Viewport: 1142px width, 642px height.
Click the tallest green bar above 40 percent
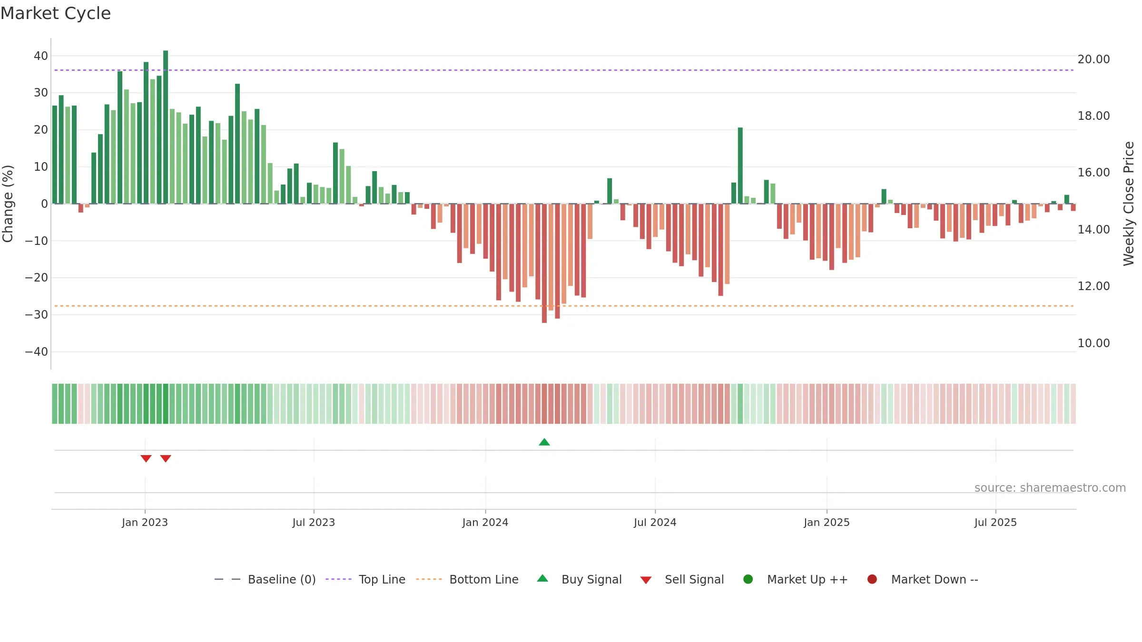166,127
